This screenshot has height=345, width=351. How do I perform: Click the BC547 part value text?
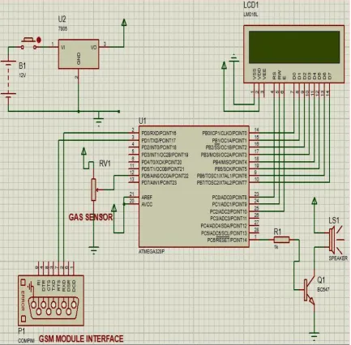[x=323, y=289]
